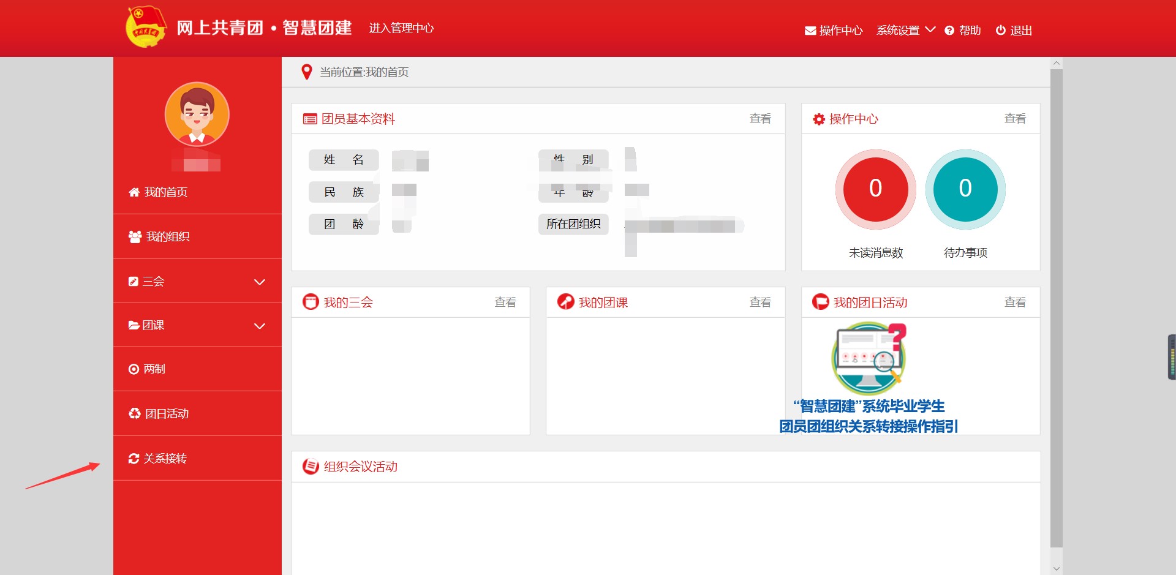Click 进入管理中心 link in header
Image resolution: width=1176 pixels, height=575 pixels.
point(401,28)
